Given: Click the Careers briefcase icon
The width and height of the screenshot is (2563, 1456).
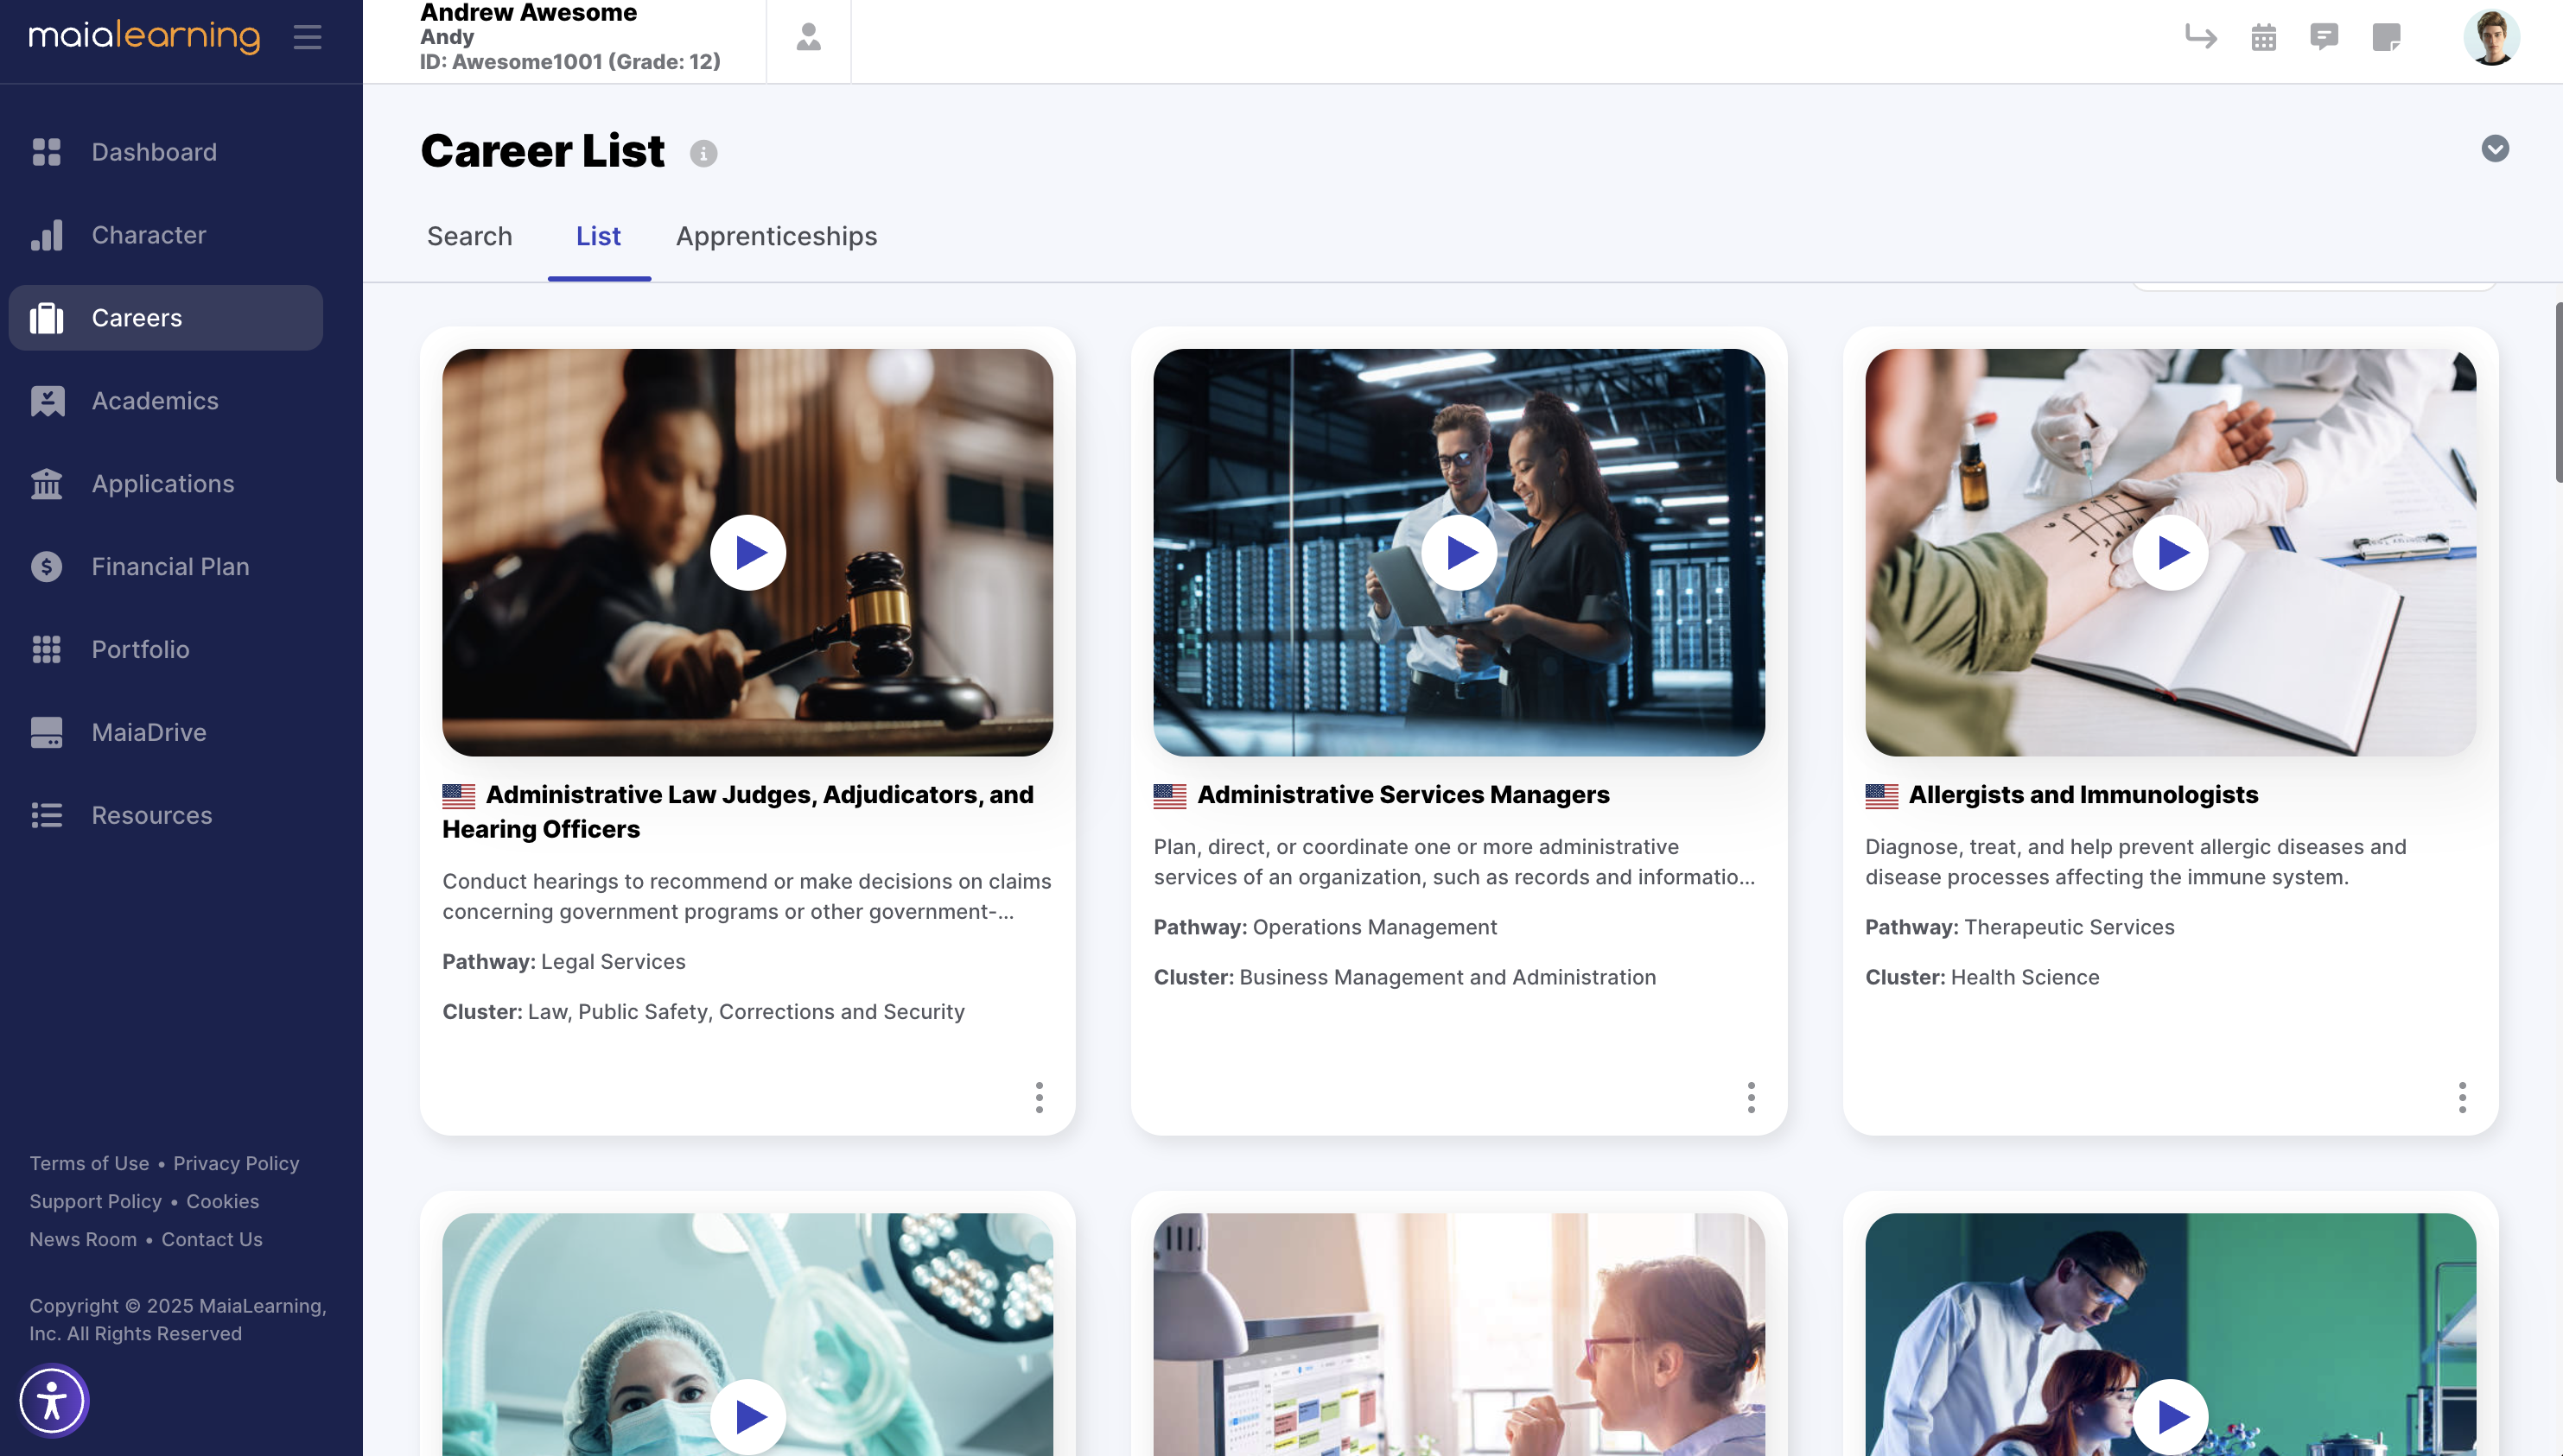Looking at the screenshot, I should [x=46, y=318].
